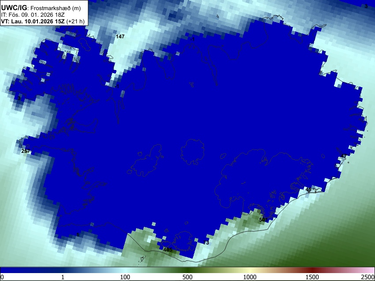
Task: Click the color scale label "0"
Action: point(2,277)
